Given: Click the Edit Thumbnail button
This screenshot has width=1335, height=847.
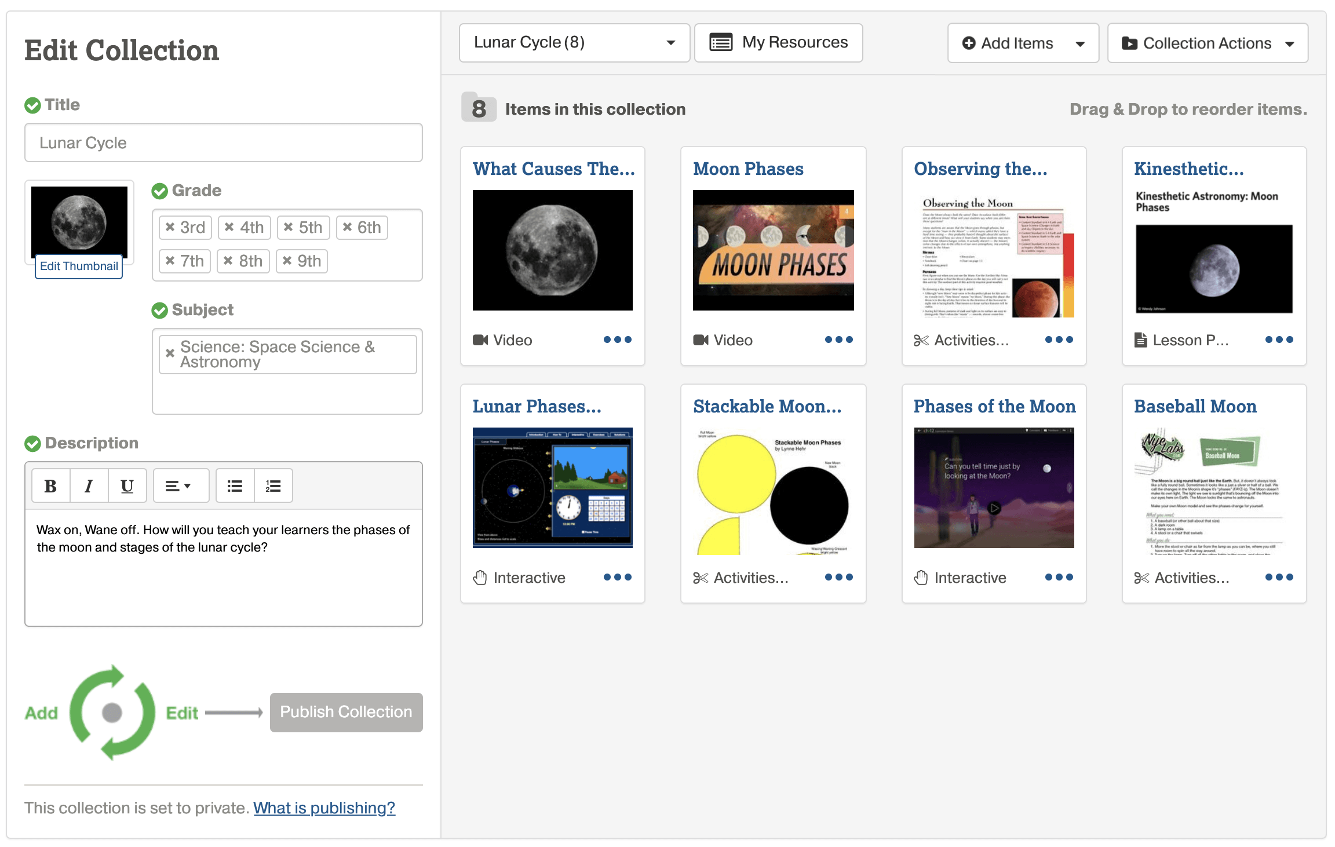Looking at the screenshot, I should [79, 266].
